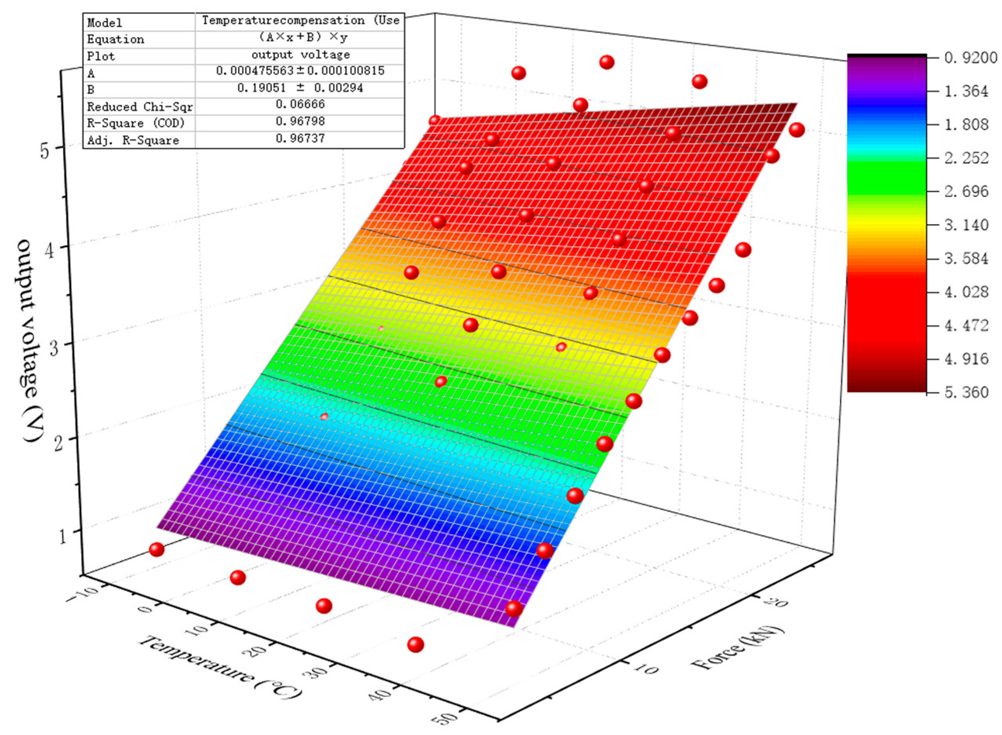This screenshot has height=735, width=1002.
Task: Click the "output voltage" Plot cell
Action: coord(300,55)
